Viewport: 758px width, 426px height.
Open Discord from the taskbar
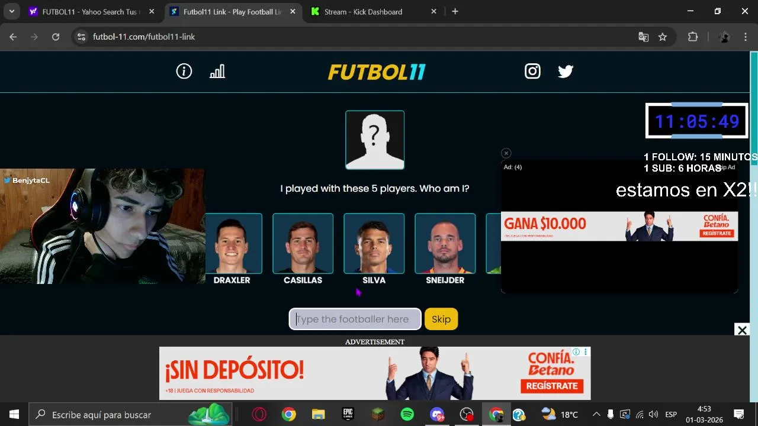tap(437, 415)
